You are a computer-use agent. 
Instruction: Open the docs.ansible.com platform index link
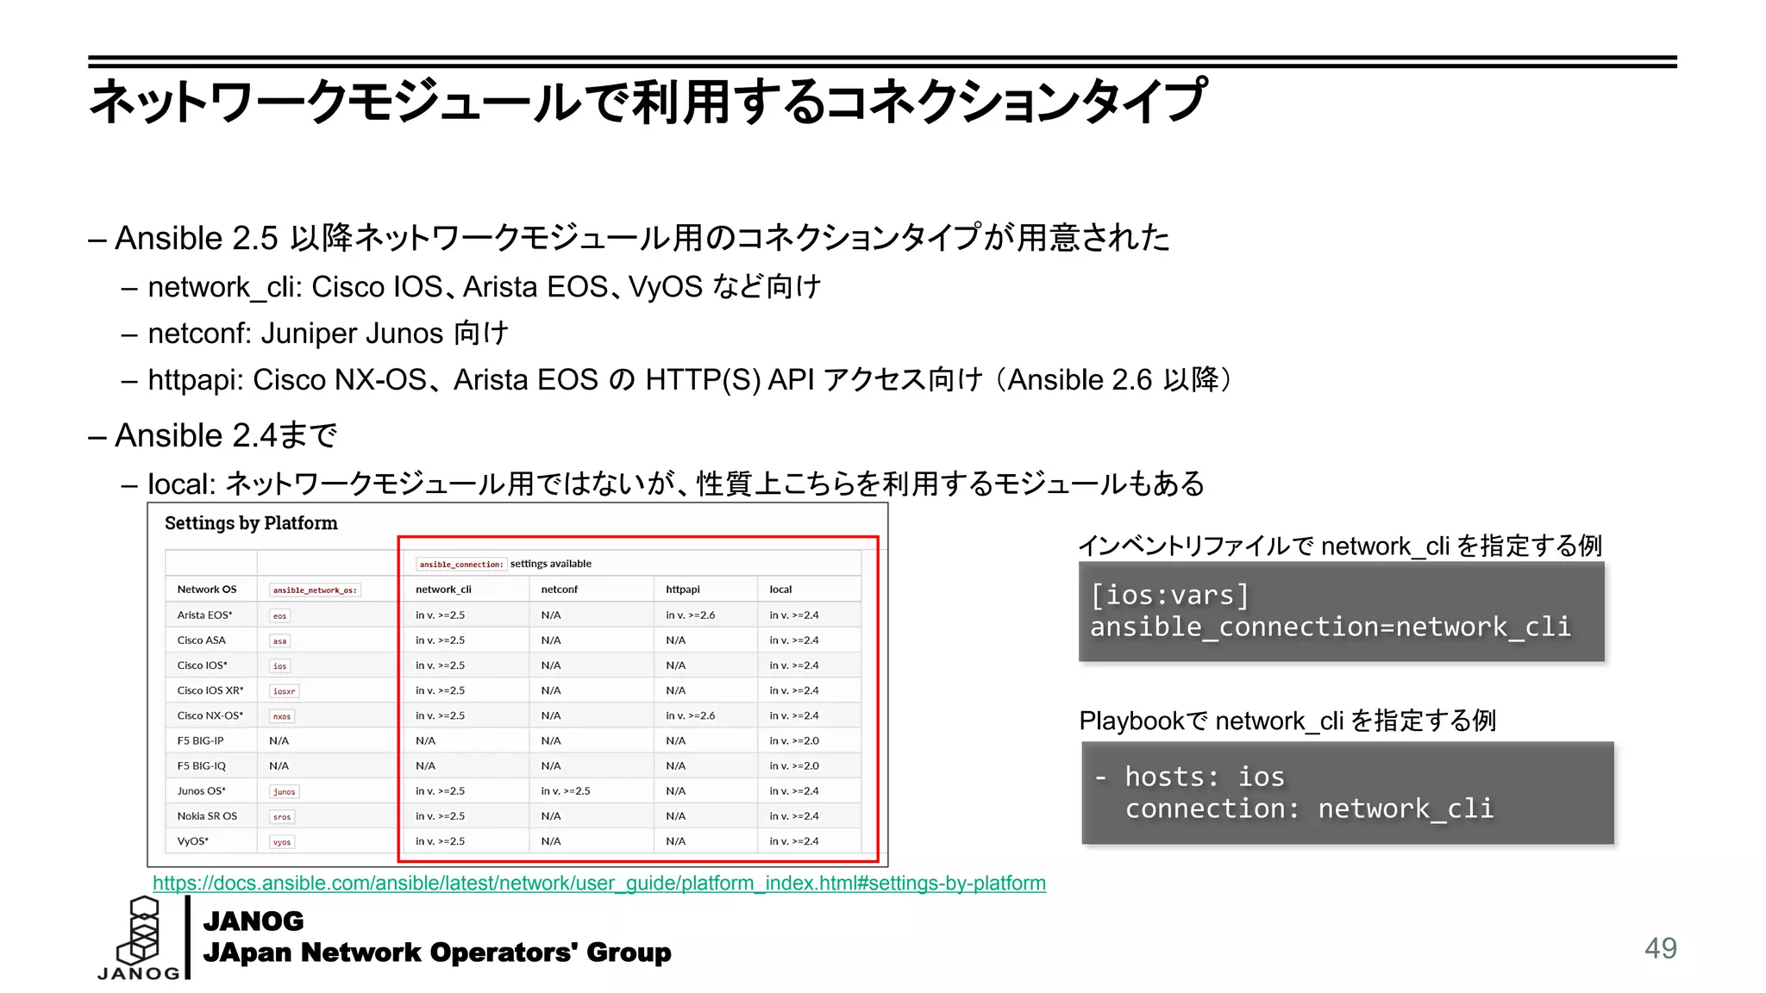click(x=599, y=883)
